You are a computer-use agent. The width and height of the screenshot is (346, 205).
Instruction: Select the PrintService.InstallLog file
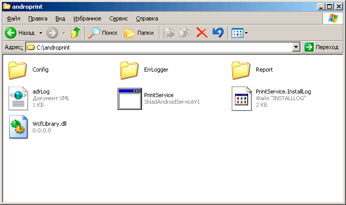[x=241, y=98]
